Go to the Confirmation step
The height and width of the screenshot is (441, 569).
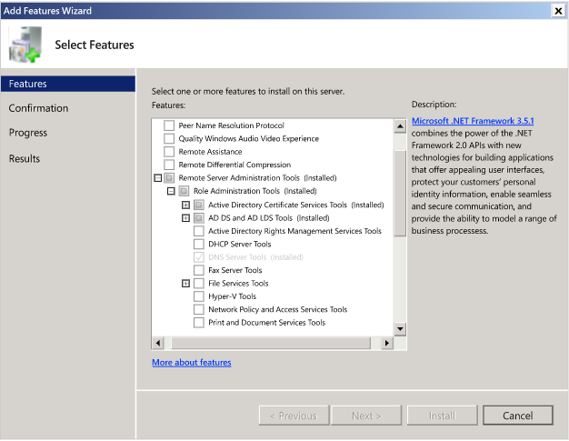click(x=38, y=108)
